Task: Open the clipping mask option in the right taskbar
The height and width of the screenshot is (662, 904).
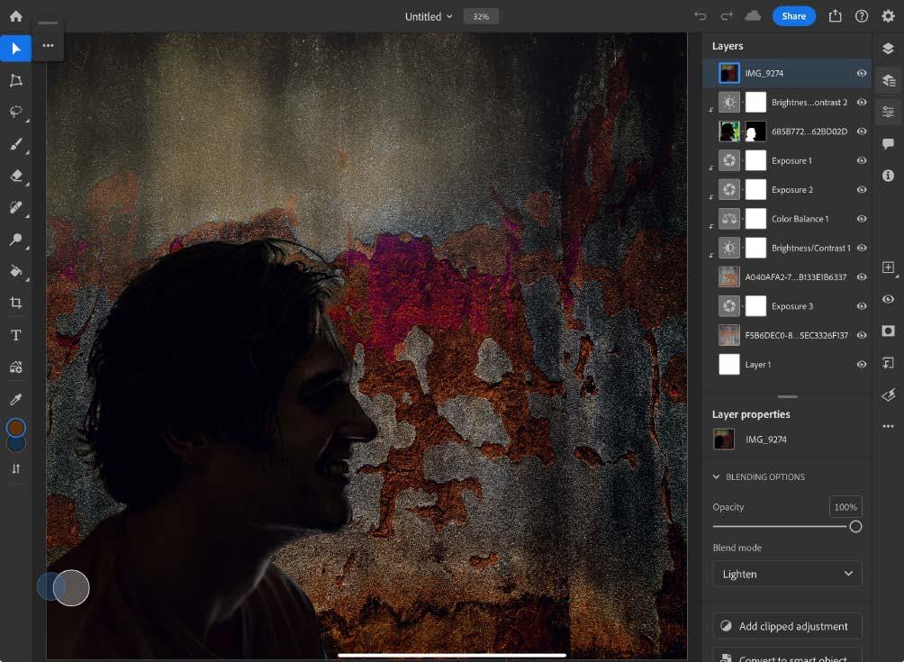Action: click(x=888, y=363)
